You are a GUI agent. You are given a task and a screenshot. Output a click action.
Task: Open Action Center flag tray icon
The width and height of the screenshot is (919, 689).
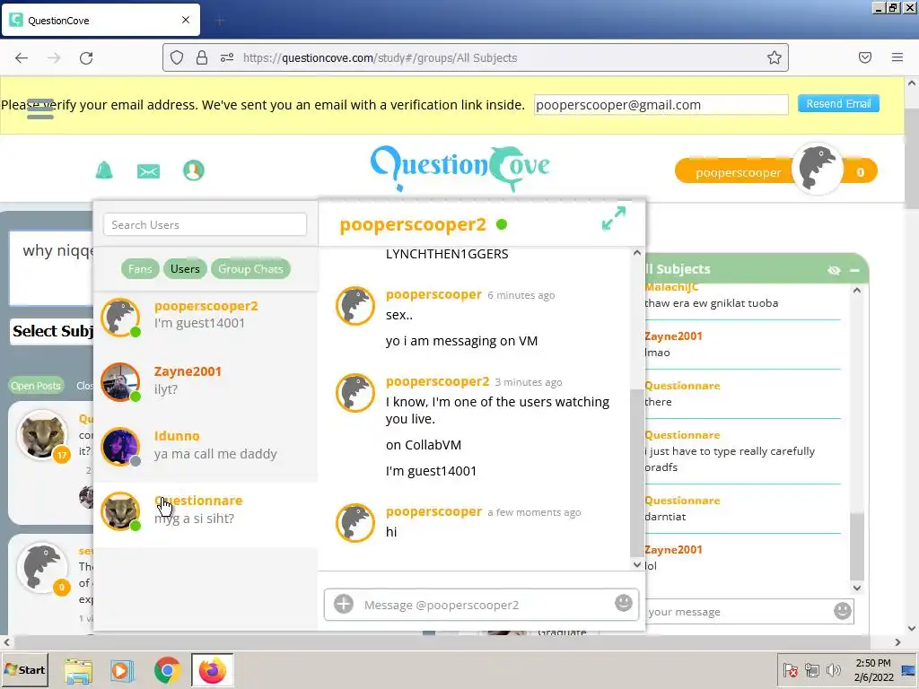790,669
